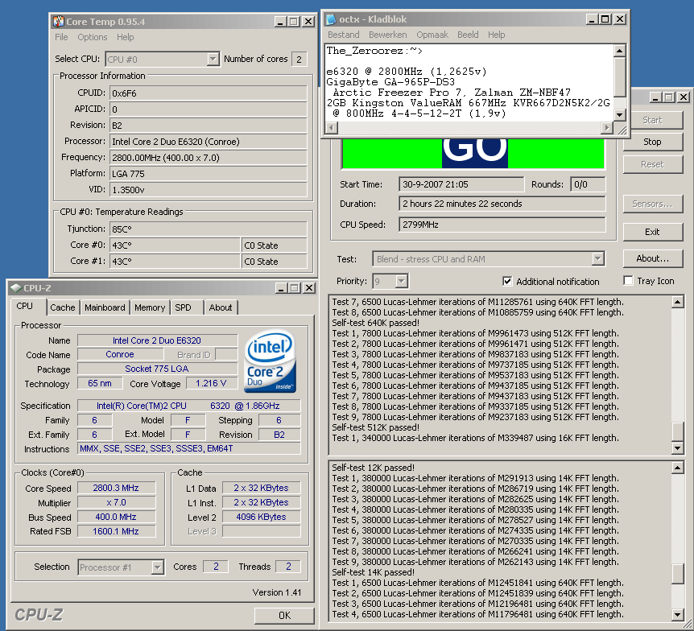694x631 pixels.
Task: Click the CPU Speed value "2799MHz"
Action: tap(502, 225)
